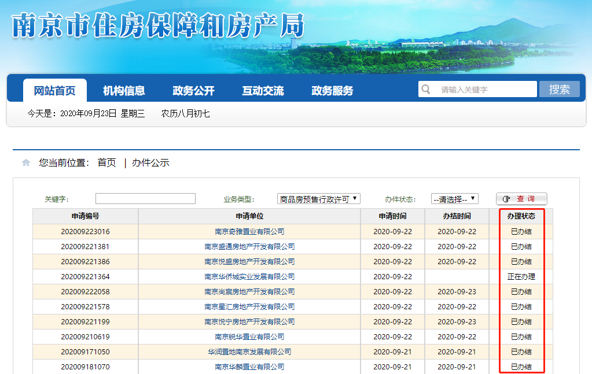Select application number 202009222058

click(85, 292)
